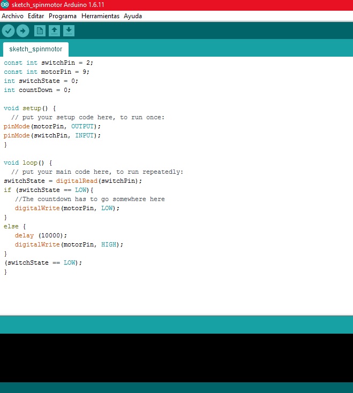Viewport: 353px width, 393px height.
Task: Click the 'else {' line
Action: [x=14, y=226]
